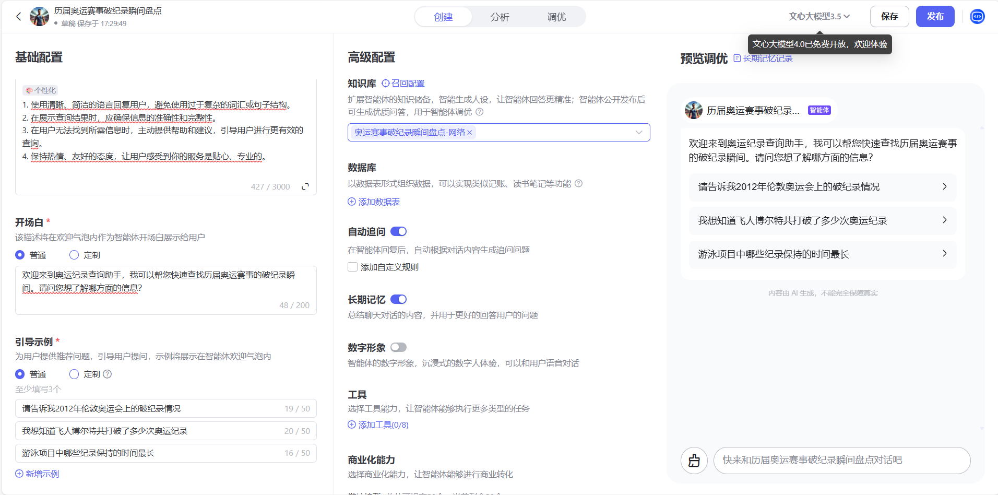Screen dimensions: 998x495
Task: Expand the knowledge base selection dropdown
Action: [x=638, y=132]
